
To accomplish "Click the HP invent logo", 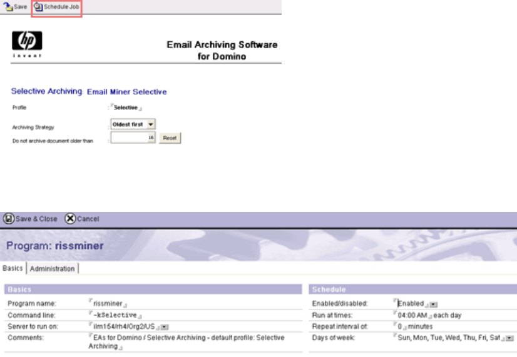I will [27, 44].
